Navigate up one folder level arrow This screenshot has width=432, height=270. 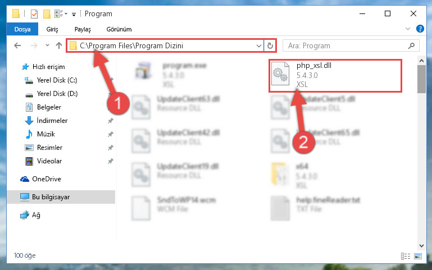pyautogui.click(x=58, y=45)
